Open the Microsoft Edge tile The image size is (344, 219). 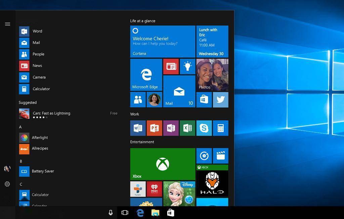(x=146, y=74)
